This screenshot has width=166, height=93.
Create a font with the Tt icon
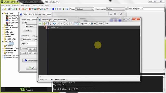[x=47, y=9]
